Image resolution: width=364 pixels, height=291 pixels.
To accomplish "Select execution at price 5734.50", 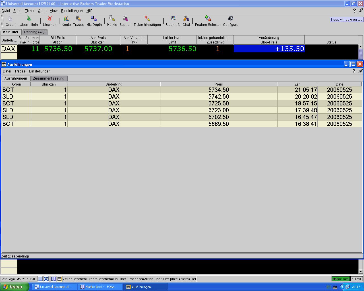I will click(x=182, y=90).
